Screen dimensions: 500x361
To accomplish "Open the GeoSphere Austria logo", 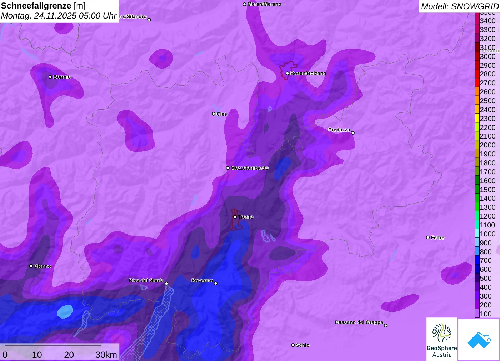I will point(442,339).
